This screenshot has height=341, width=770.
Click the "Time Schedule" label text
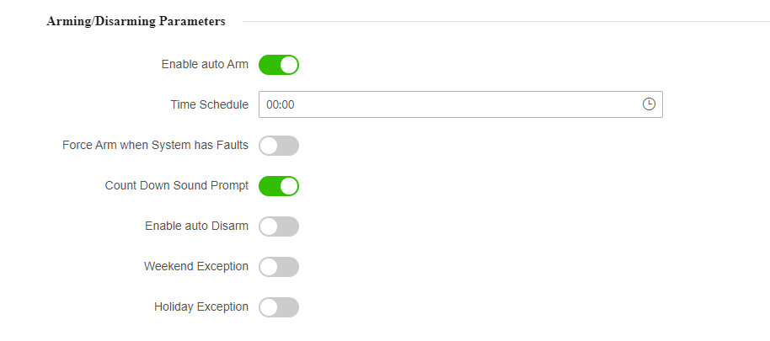209,105
